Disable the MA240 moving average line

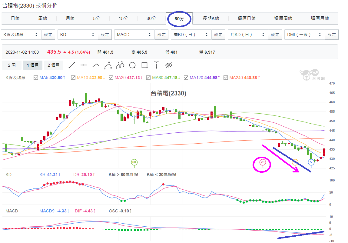226,78
